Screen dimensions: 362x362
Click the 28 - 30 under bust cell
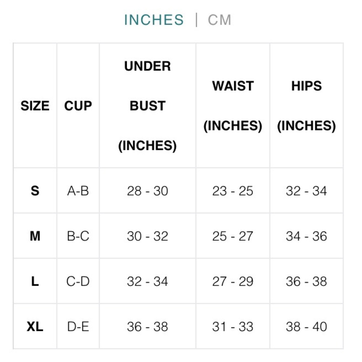pyautogui.click(x=148, y=191)
